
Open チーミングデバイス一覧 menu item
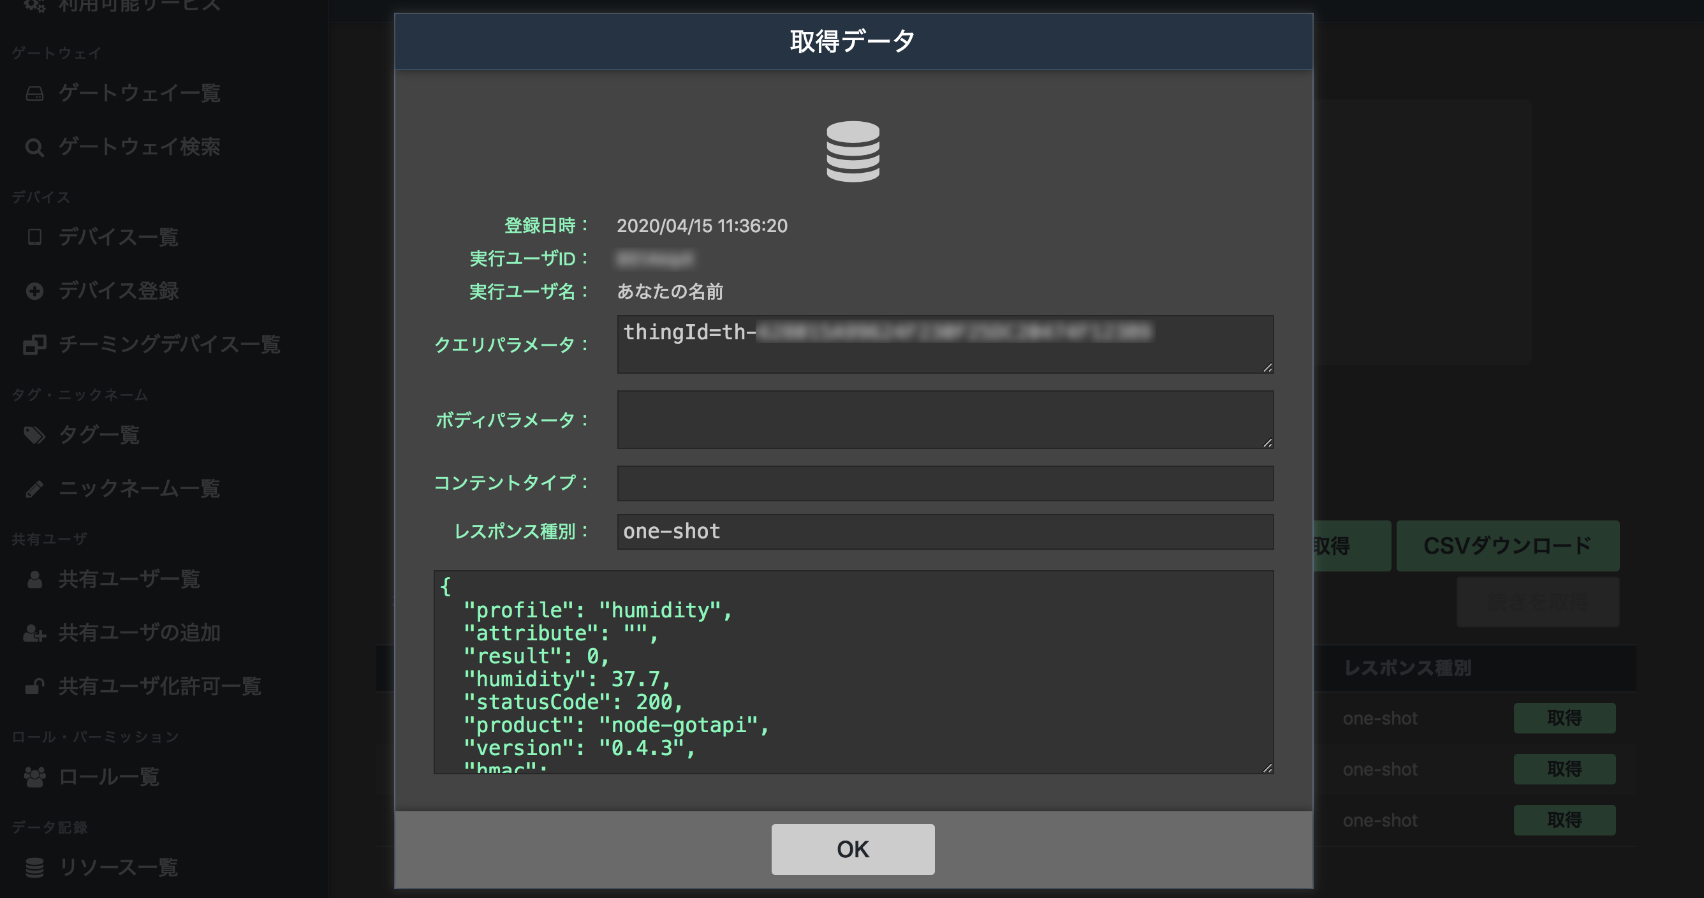point(170,344)
